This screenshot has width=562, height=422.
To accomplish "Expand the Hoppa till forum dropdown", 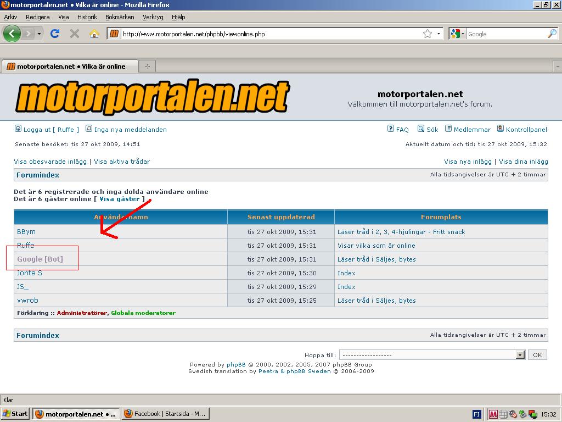I will 520,355.
